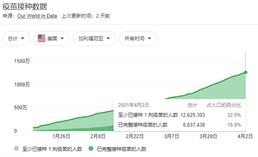Click the tooltip date 2021年4月2日

tap(133, 105)
